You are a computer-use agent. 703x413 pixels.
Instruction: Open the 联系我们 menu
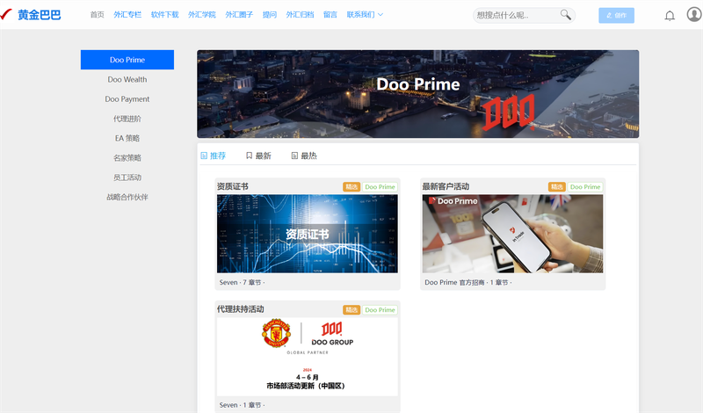[360, 15]
